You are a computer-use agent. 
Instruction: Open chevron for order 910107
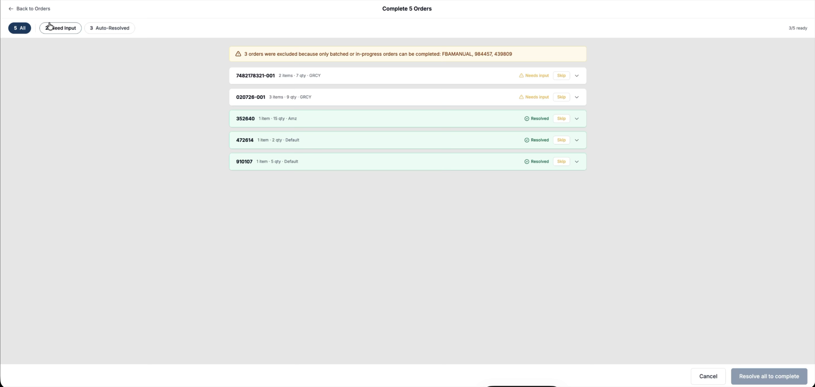click(576, 162)
